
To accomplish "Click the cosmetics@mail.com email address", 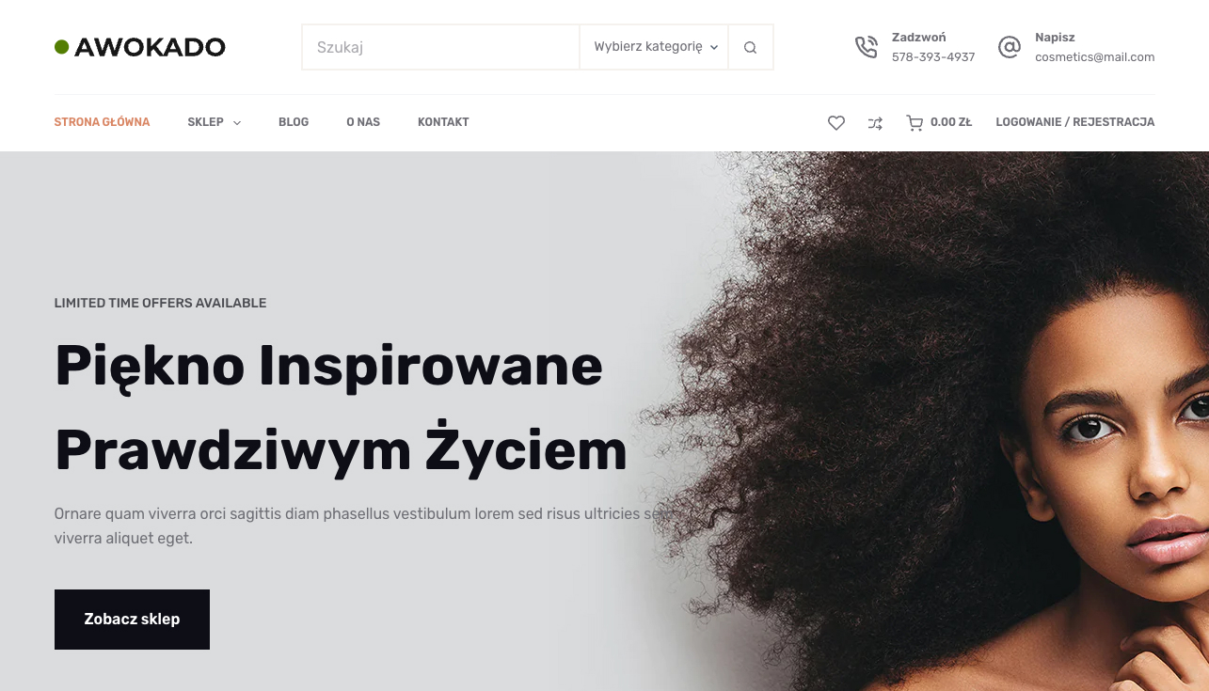I will [x=1095, y=57].
